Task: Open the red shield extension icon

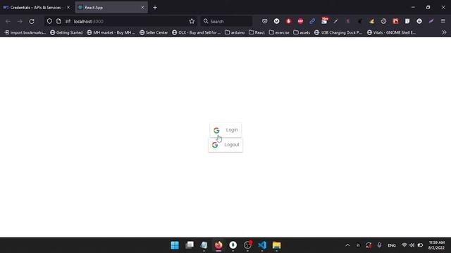Action: (x=288, y=21)
